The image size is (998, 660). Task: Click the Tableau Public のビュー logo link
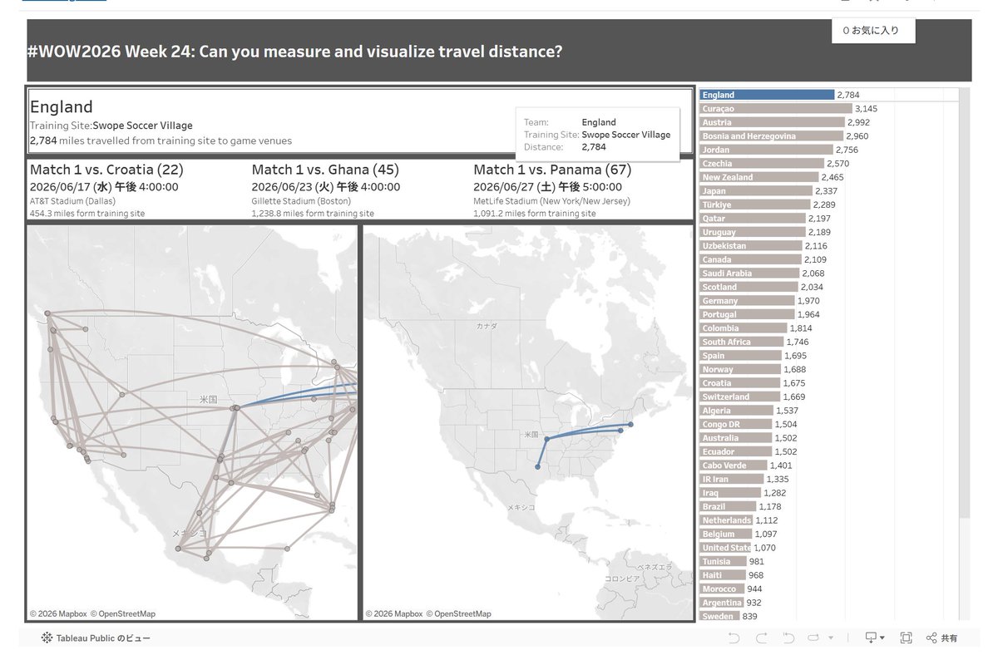point(96,638)
